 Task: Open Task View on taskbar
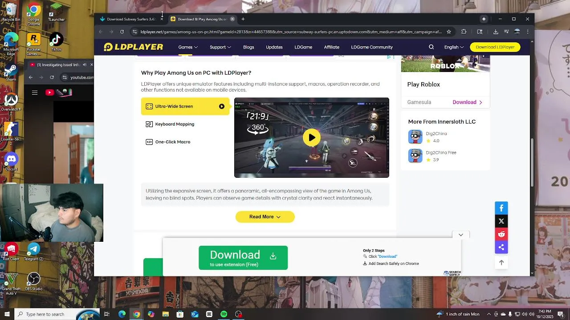click(x=107, y=314)
